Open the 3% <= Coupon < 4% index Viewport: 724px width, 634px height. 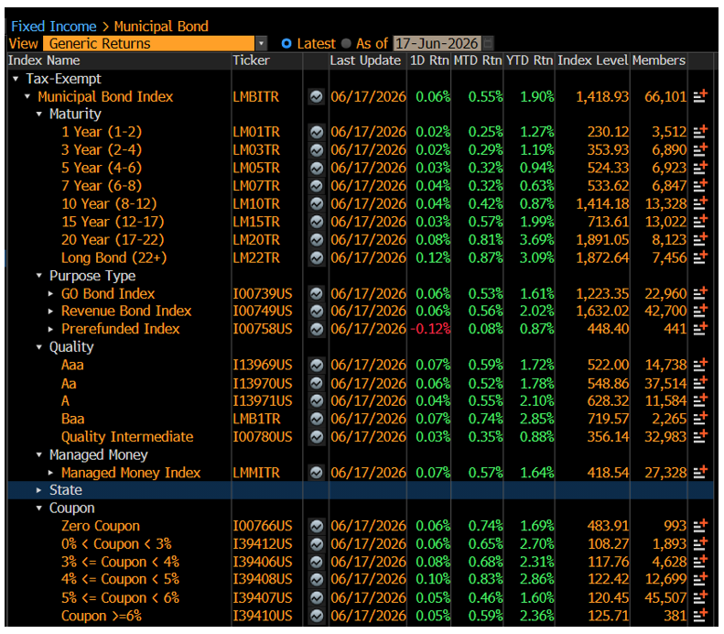click(121, 562)
